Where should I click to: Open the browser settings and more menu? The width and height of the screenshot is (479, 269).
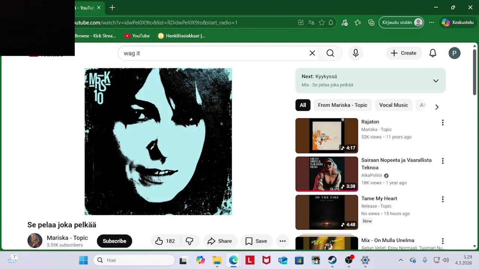pyautogui.click(x=431, y=22)
